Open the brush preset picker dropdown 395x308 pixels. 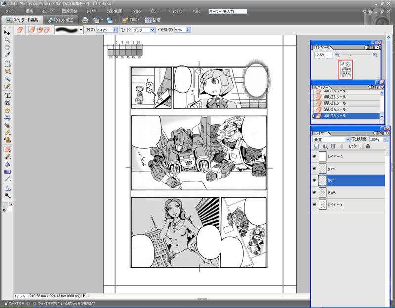tap(81, 30)
